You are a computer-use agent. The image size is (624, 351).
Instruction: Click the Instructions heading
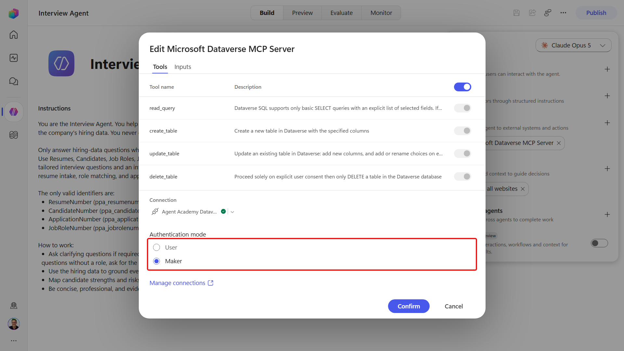pyautogui.click(x=54, y=108)
